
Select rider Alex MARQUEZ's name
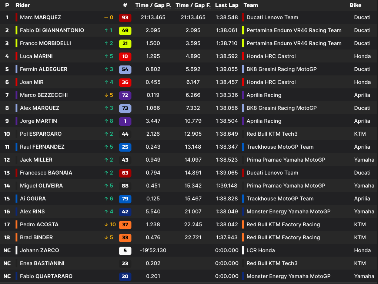(40, 108)
